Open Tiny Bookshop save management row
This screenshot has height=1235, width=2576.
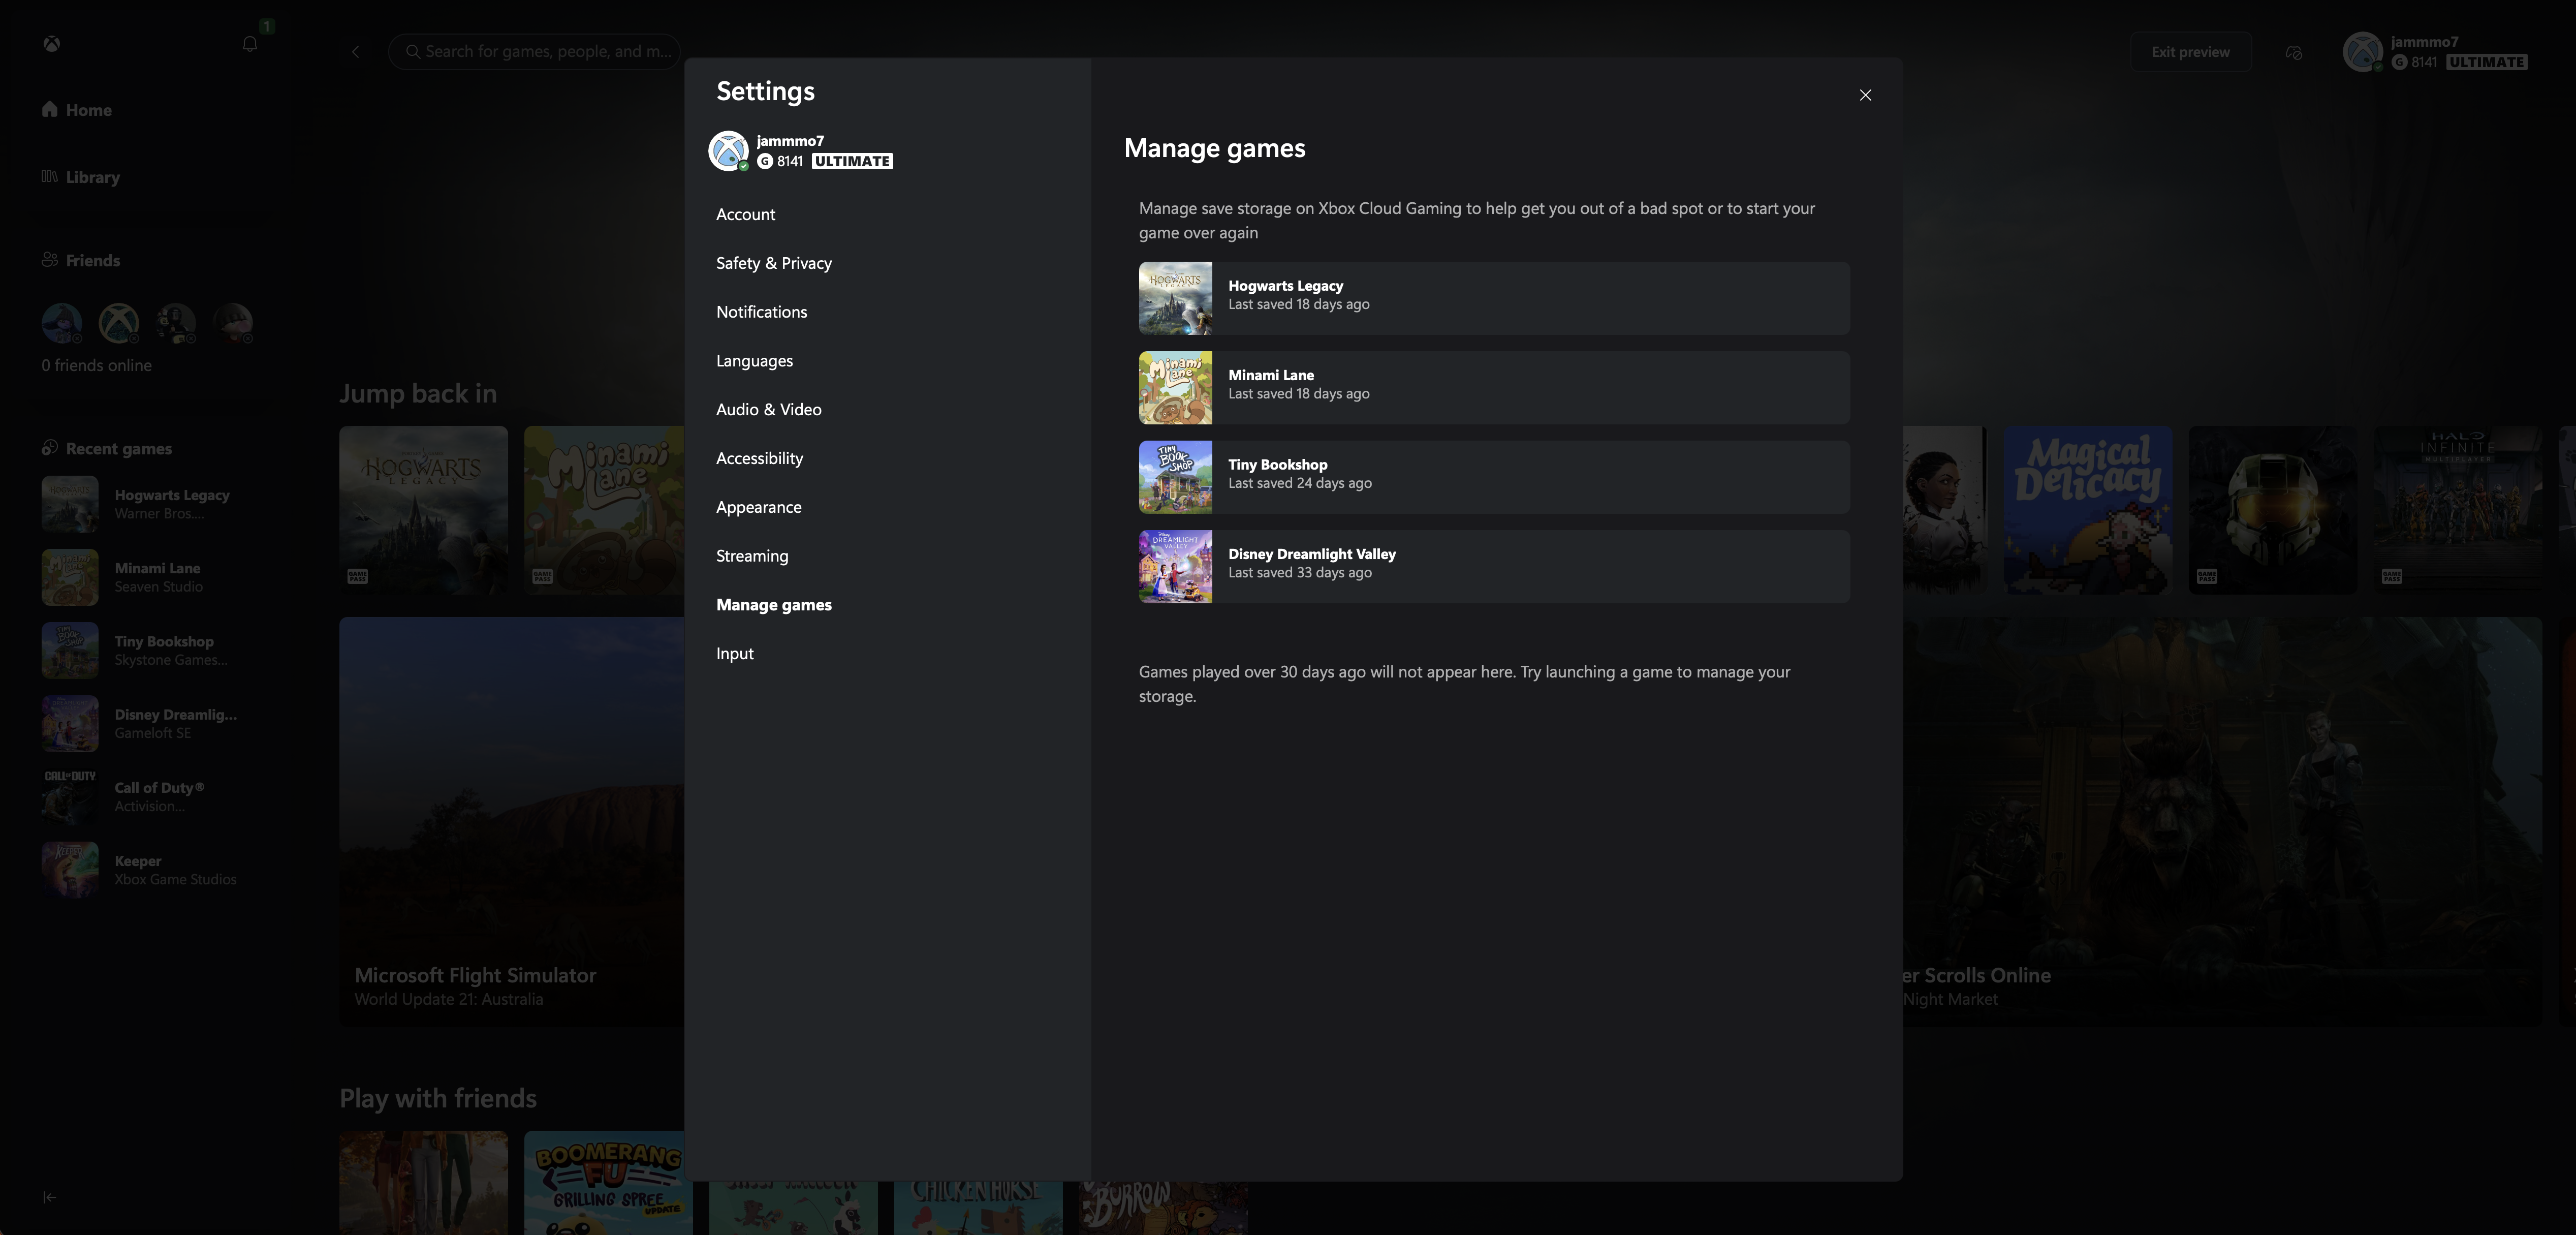[x=1494, y=477]
